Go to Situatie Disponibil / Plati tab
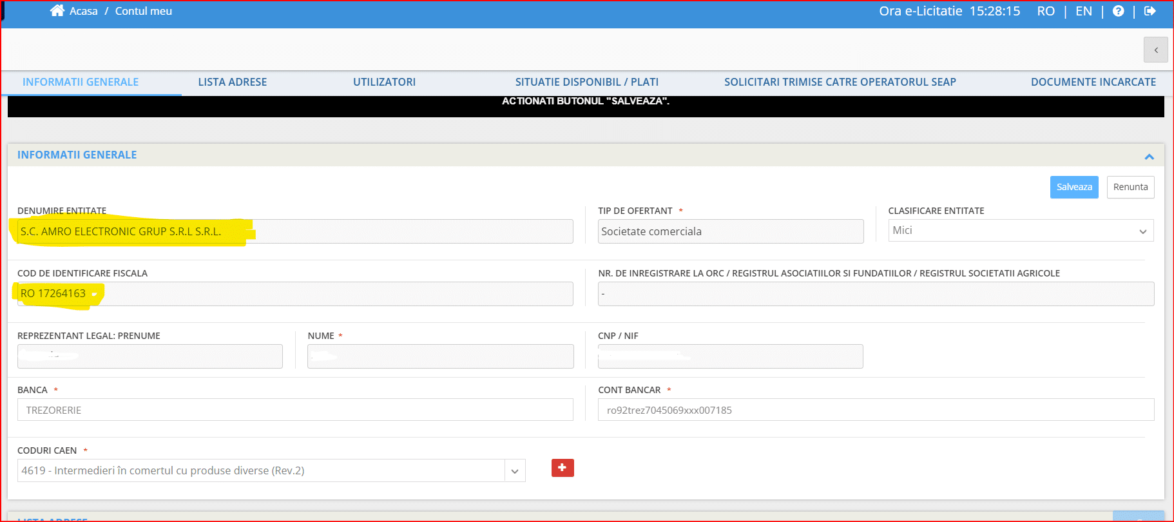This screenshot has height=522, width=1174. point(586,82)
